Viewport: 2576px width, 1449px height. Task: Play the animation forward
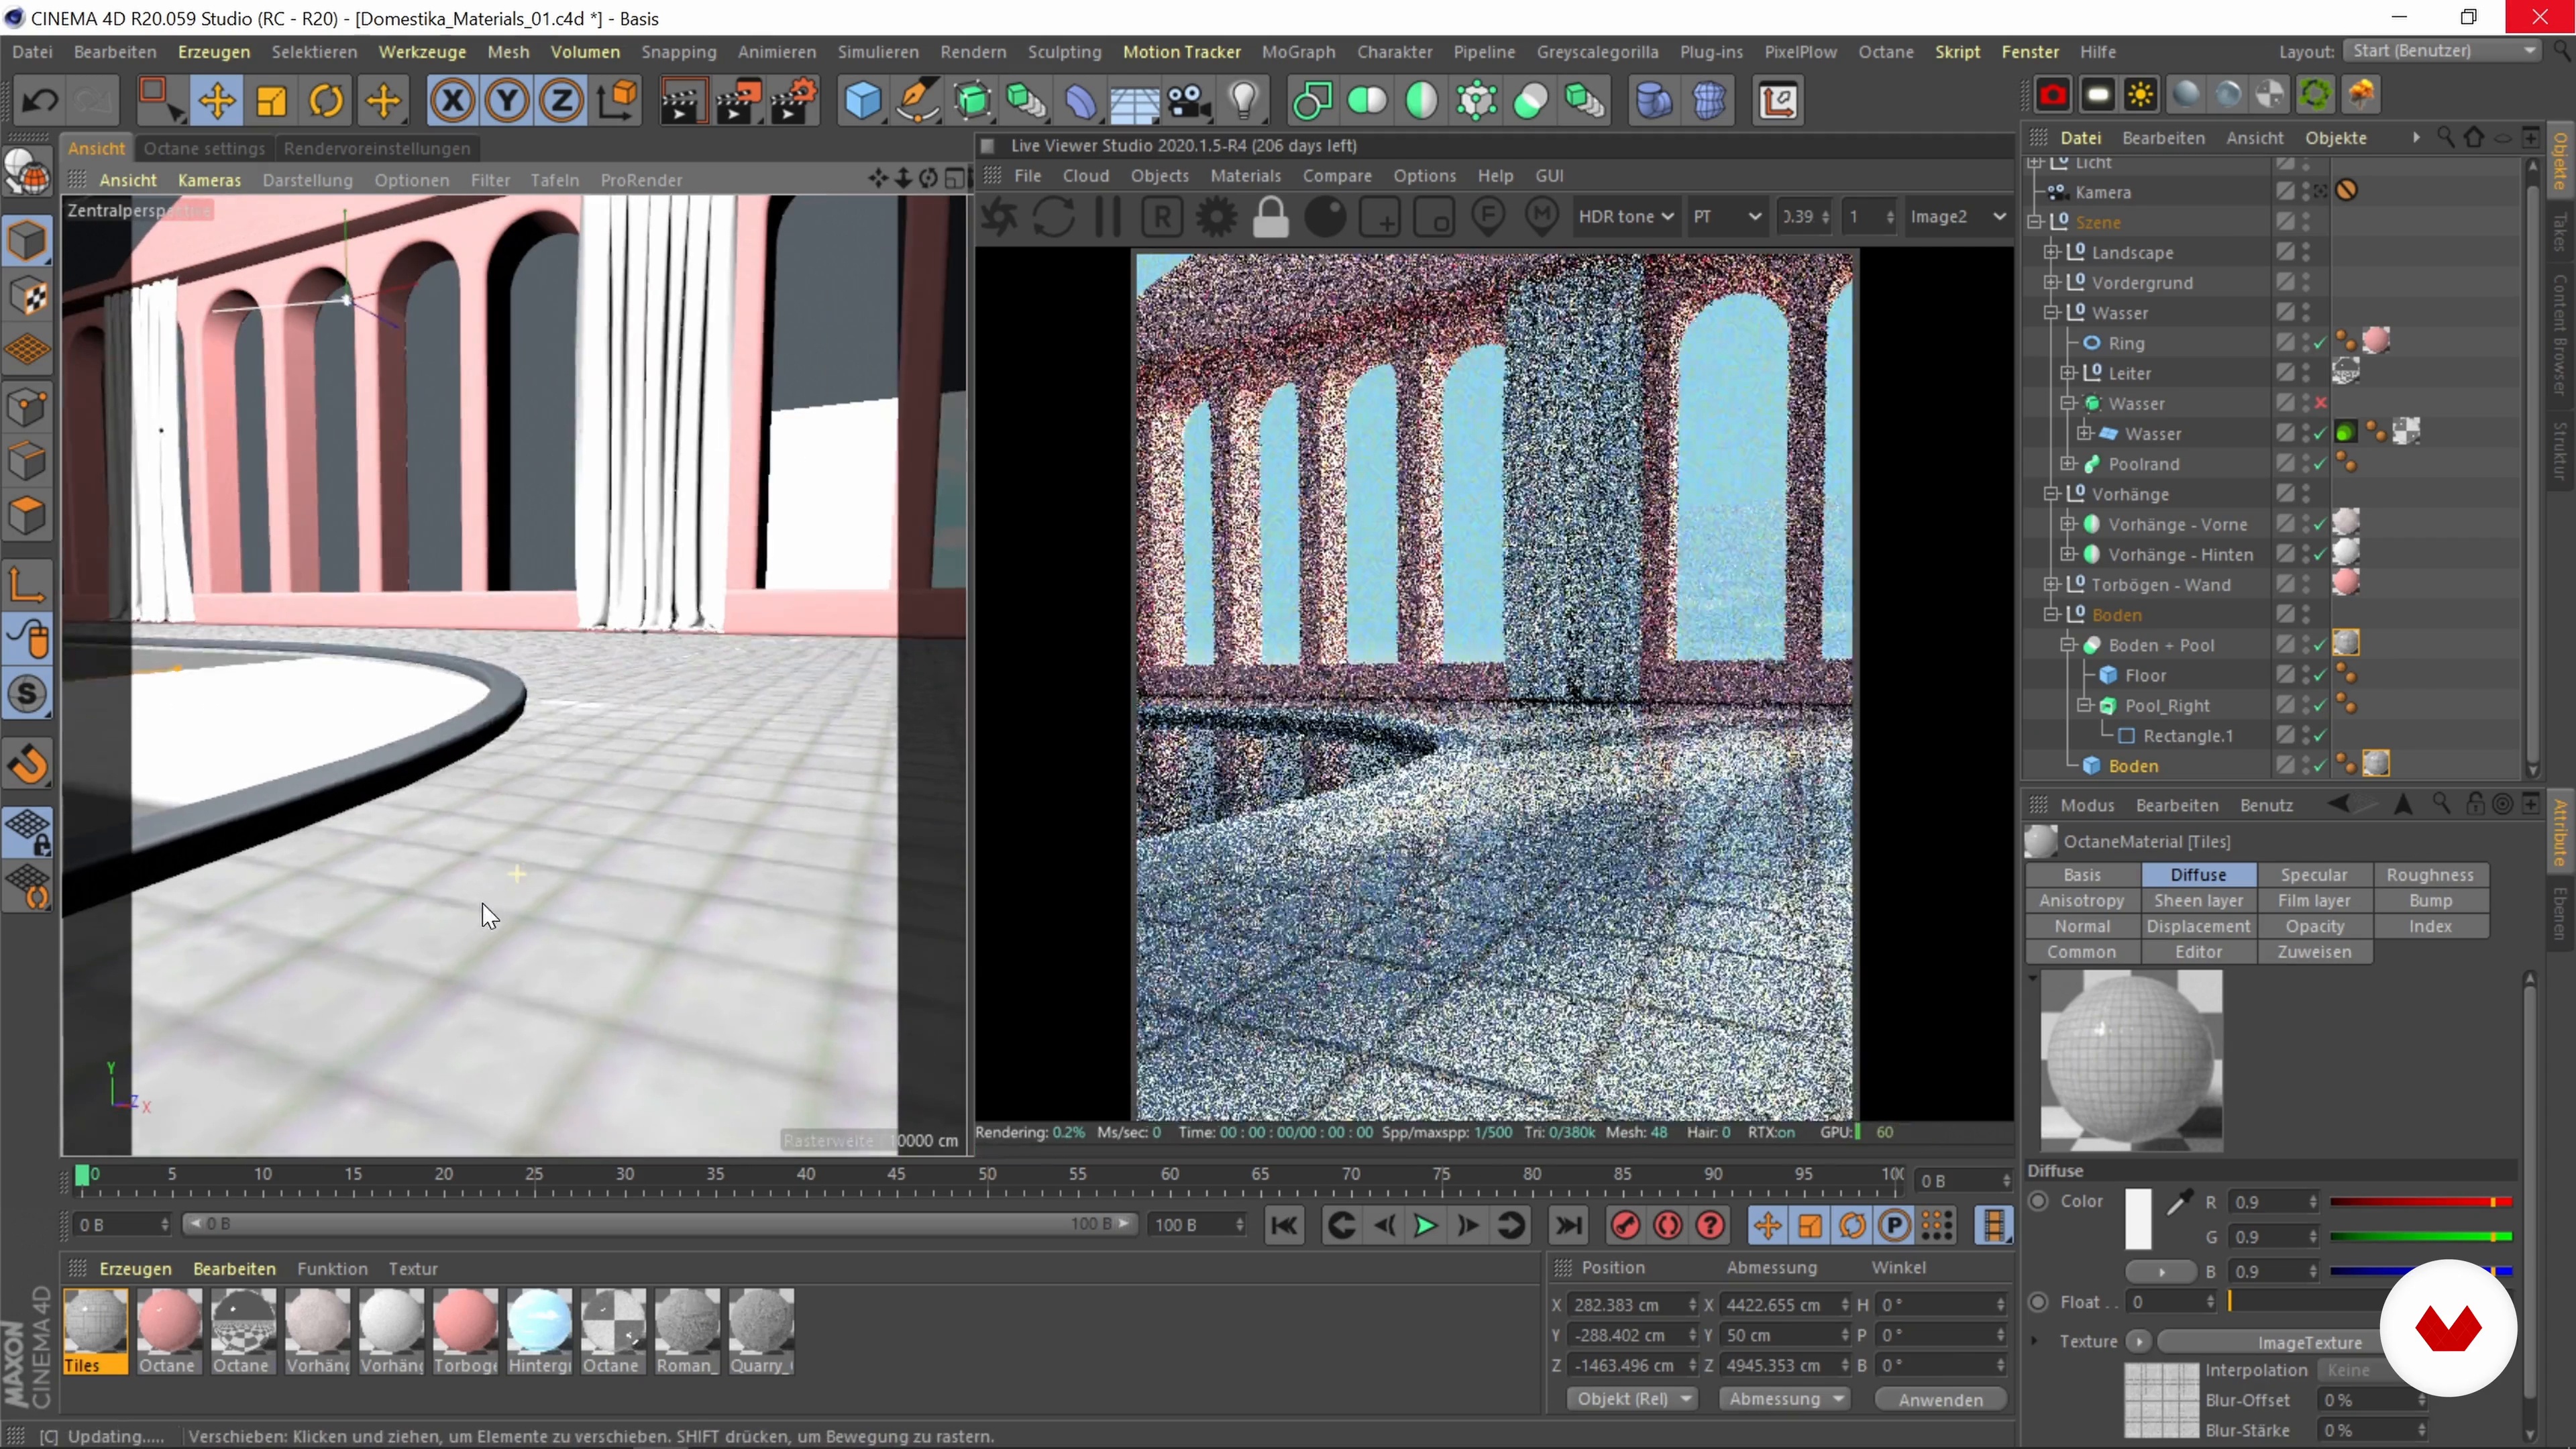click(1425, 1225)
